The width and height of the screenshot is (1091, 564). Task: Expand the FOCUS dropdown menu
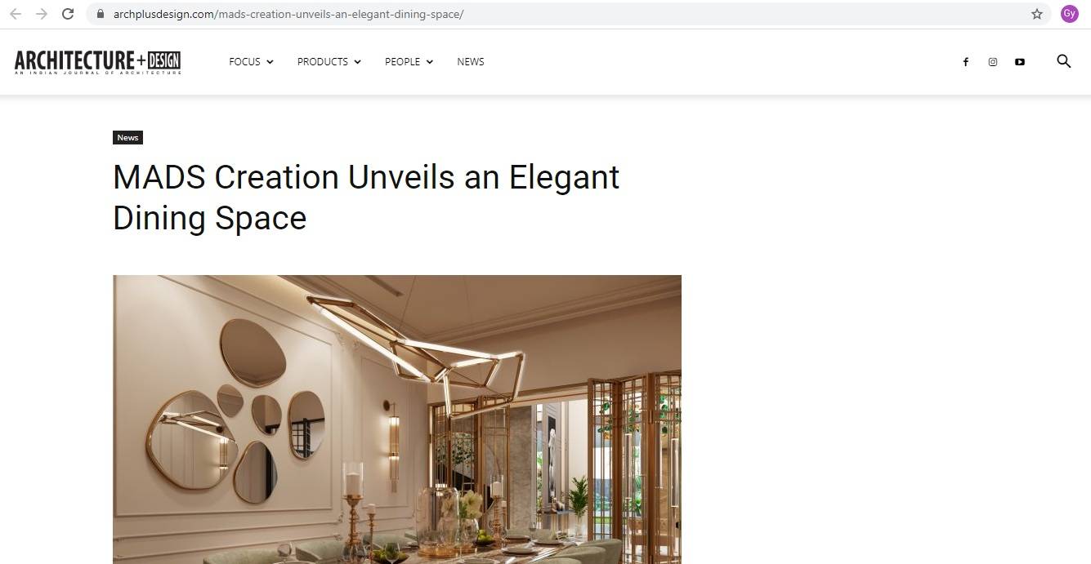click(x=251, y=62)
